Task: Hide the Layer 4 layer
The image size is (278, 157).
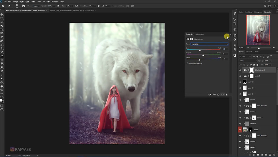Action: pyautogui.click(x=240, y=100)
